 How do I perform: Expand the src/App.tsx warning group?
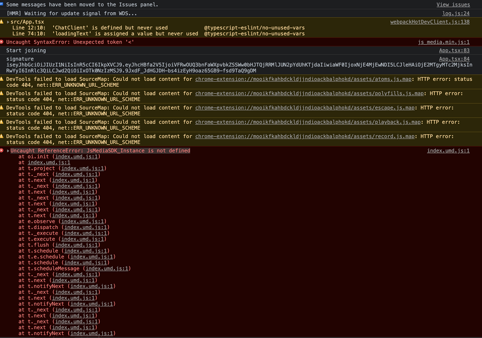coord(8,21)
